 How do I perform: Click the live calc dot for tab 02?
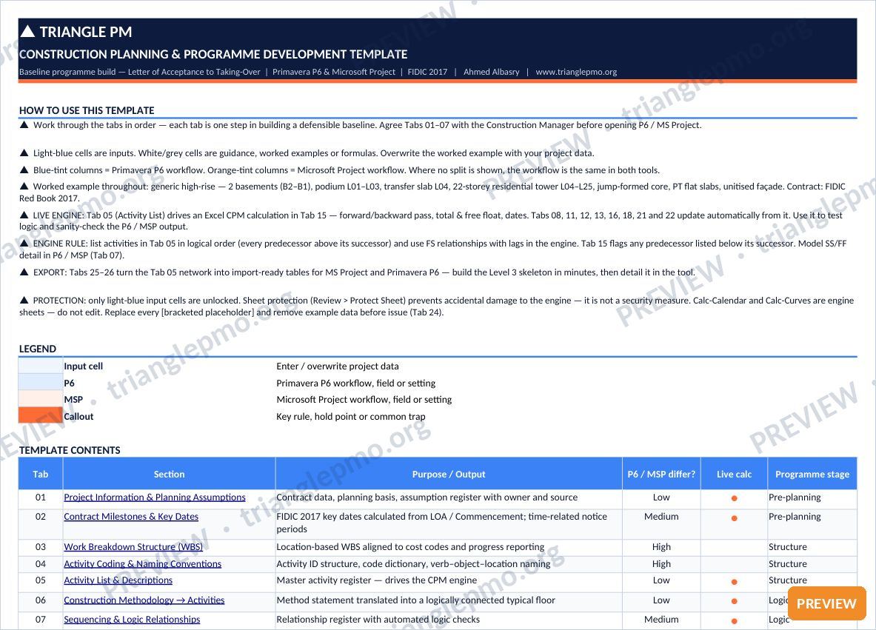point(734,518)
